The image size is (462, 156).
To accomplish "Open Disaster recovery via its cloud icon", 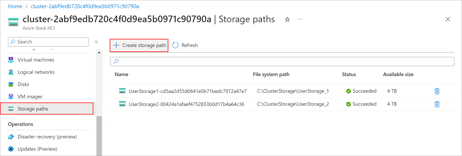I will point(11,137).
